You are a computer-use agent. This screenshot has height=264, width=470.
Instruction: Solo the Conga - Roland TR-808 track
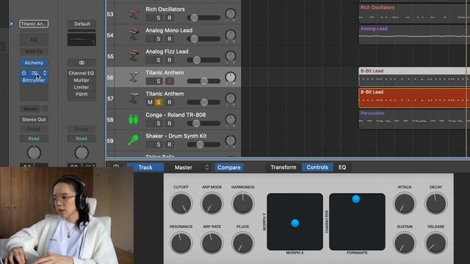[x=159, y=123]
